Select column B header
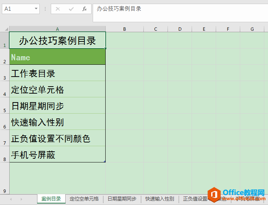 pos(125,29)
